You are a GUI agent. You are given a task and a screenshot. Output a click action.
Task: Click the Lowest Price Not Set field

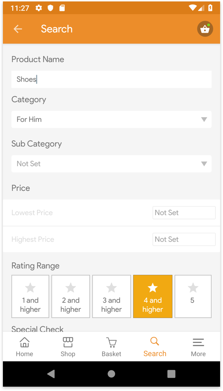(x=184, y=213)
